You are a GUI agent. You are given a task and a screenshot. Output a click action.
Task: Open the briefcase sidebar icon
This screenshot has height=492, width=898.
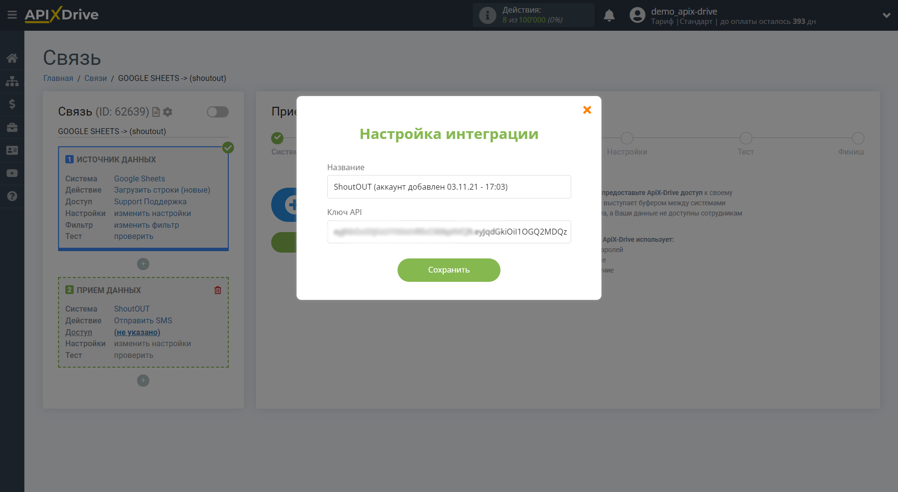coord(12,127)
